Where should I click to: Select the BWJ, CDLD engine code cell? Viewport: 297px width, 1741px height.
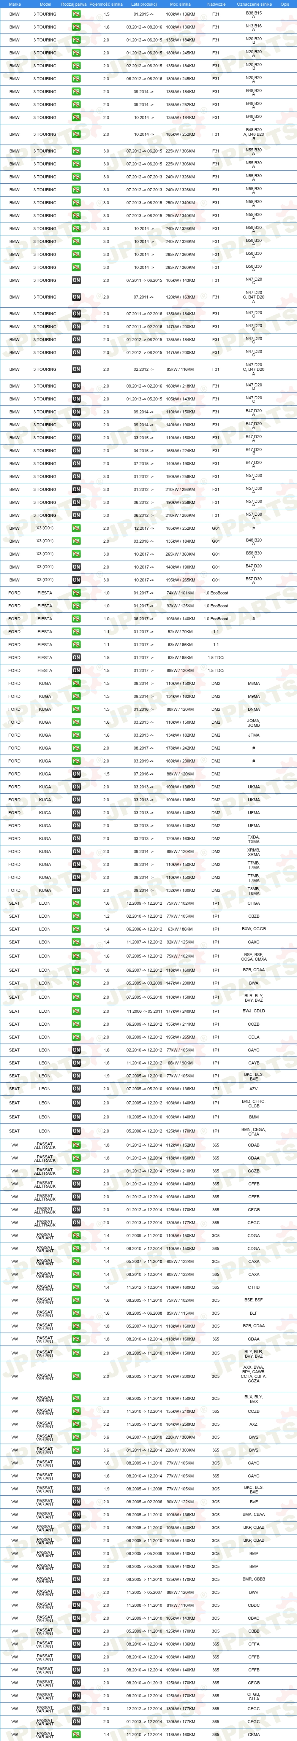(254, 1012)
